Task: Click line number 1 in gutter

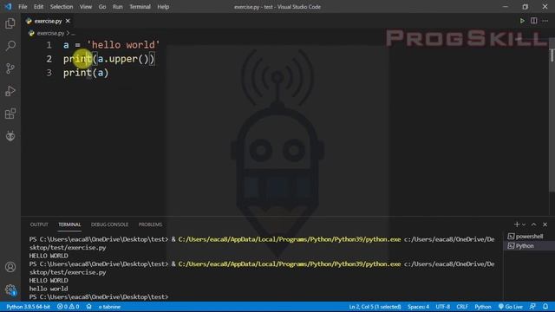Action: [x=49, y=45]
